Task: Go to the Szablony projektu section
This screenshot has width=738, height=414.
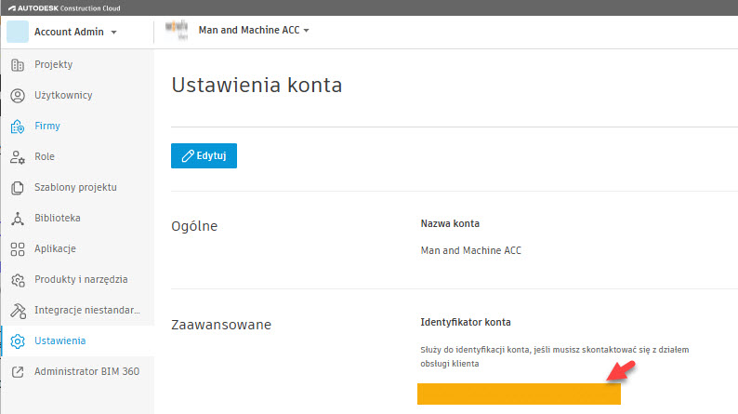Action: coord(75,188)
